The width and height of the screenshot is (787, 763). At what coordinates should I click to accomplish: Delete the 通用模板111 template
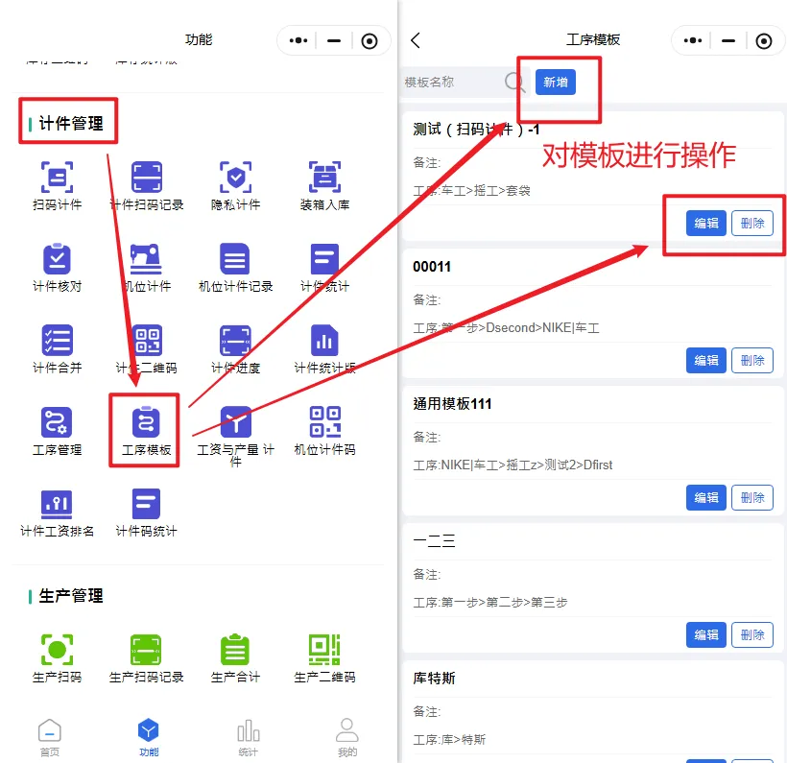click(752, 497)
